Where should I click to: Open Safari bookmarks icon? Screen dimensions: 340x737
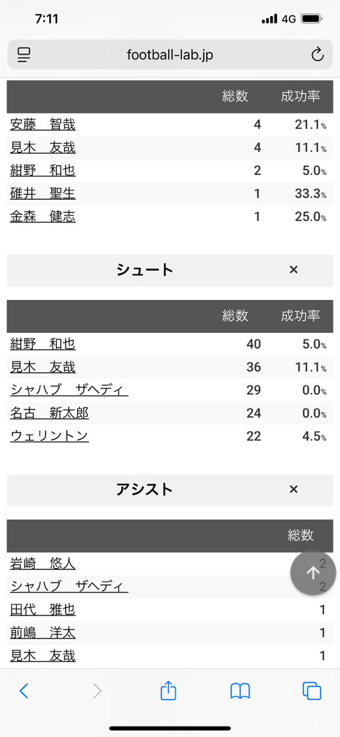click(240, 691)
